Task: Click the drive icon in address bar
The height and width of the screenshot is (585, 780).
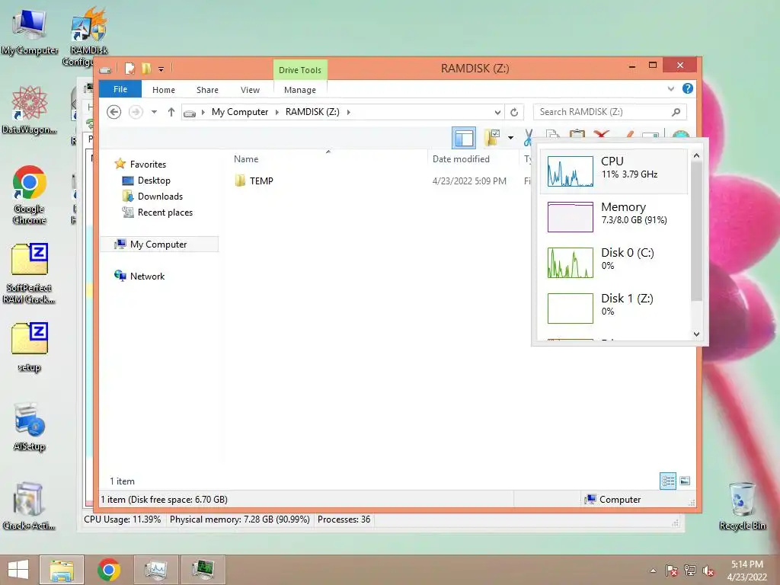Action: [x=190, y=113]
